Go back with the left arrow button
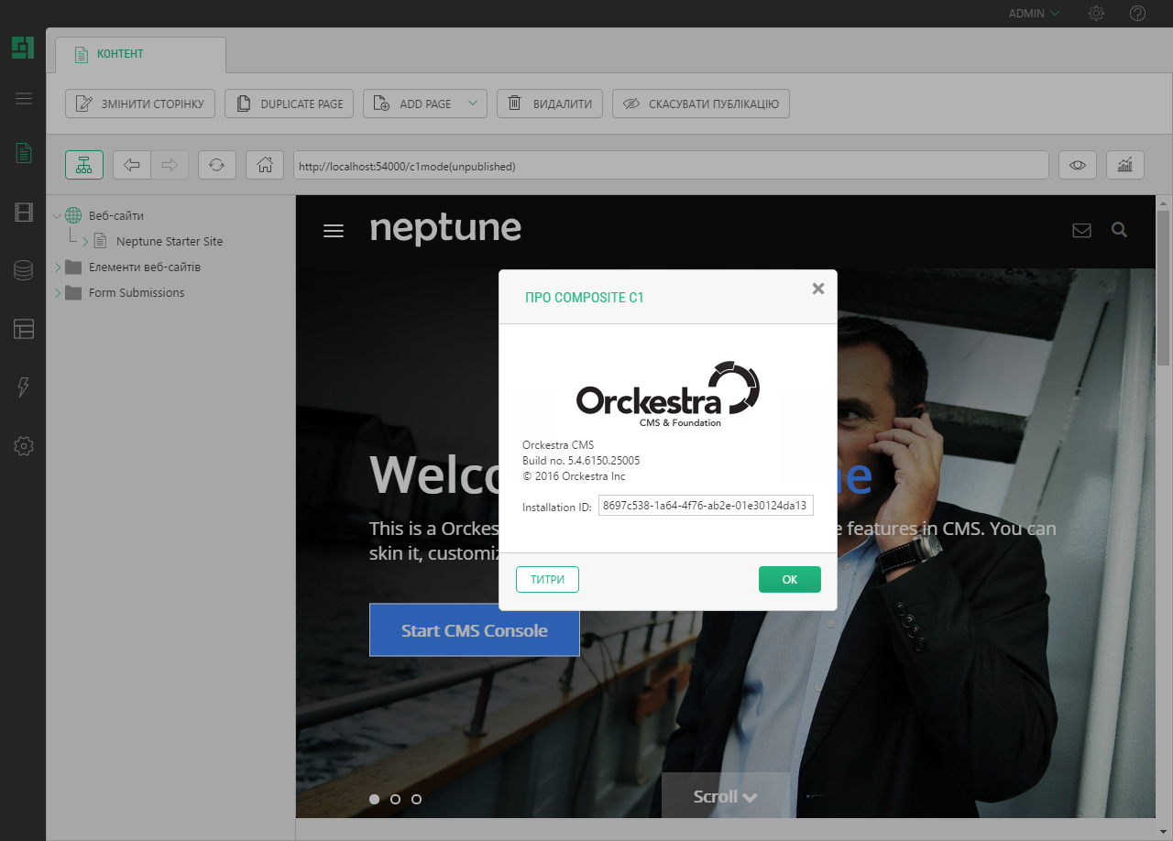1173x841 pixels. pos(132,165)
